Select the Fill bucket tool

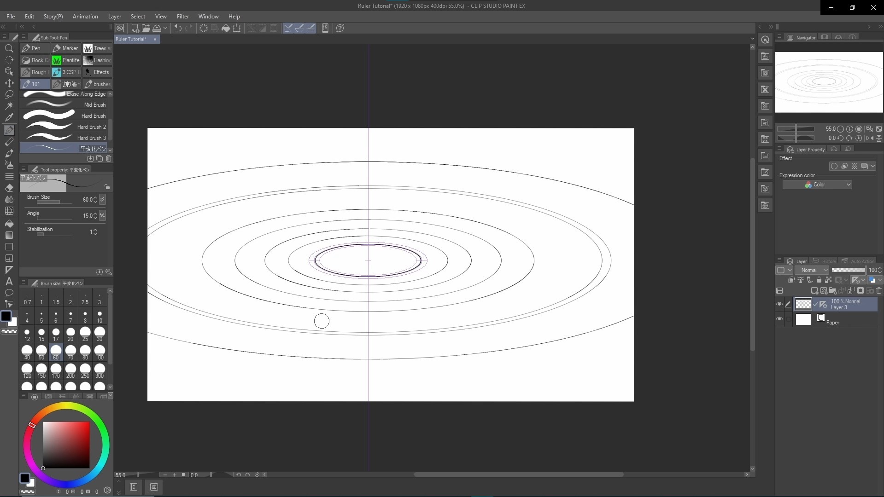[9, 224]
